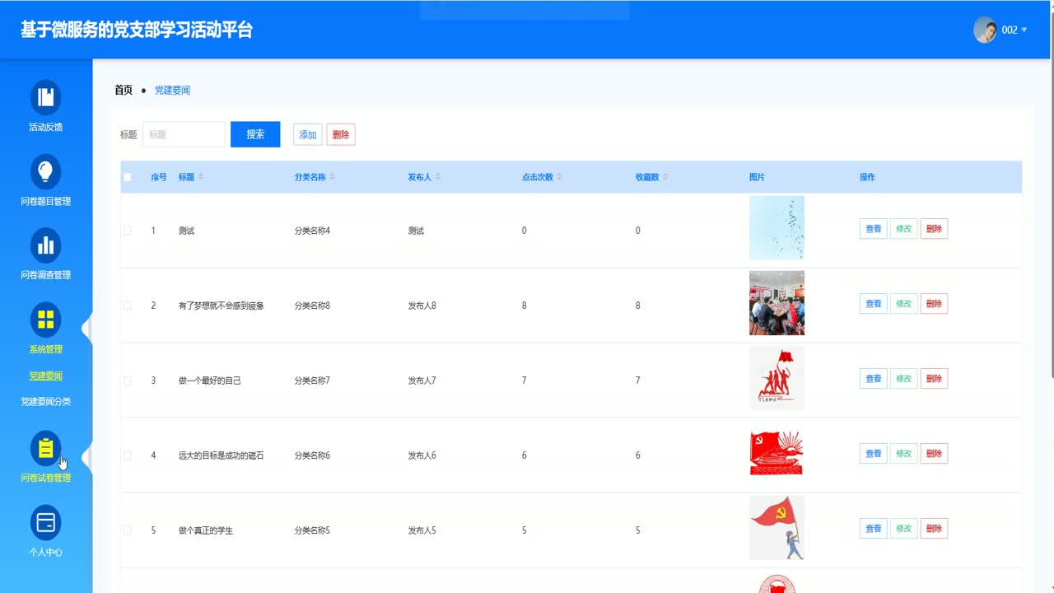Sort table by 发布人 column
Image resolution: width=1054 pixels, height=593 pixels.
(x=438, y=177)
